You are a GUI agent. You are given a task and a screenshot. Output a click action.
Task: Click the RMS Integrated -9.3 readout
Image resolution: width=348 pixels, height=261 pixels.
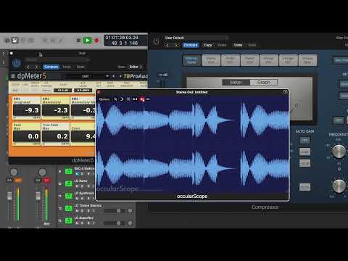pyautogui.click(x=27, y=110)
